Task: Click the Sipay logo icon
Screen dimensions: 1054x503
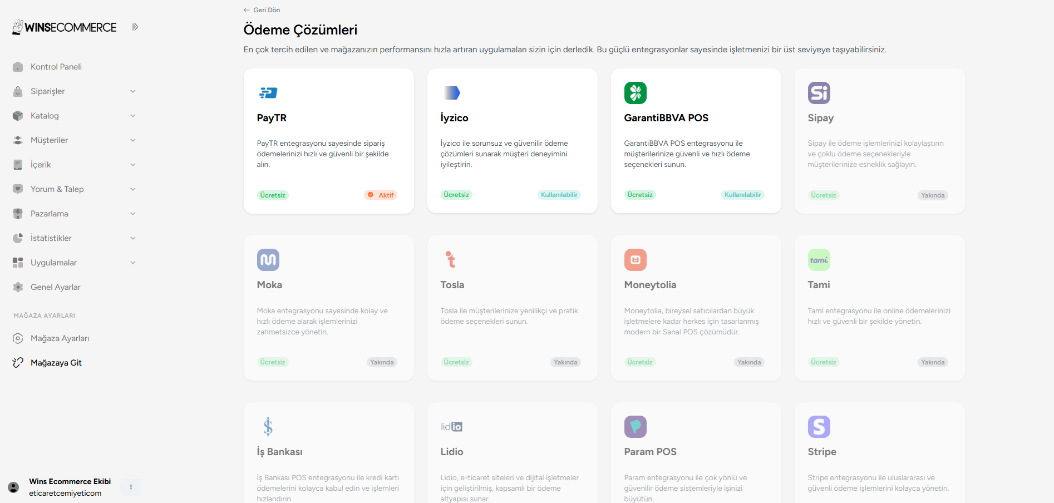Action: (x=819, y=93)
